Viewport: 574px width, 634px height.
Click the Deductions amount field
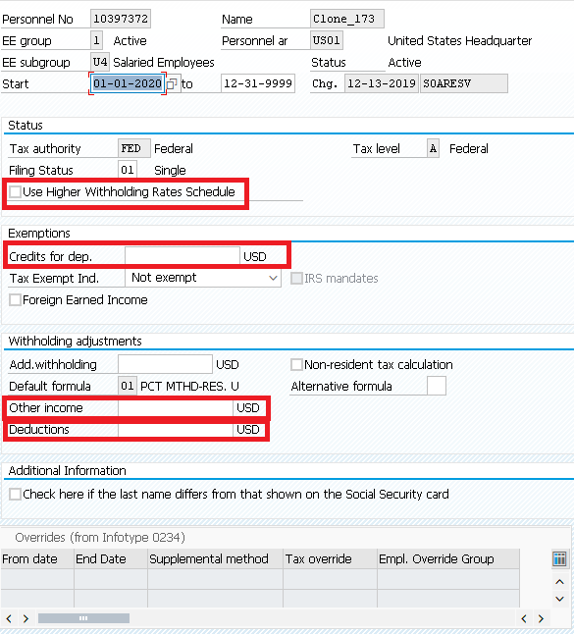(x=176, y=430)
